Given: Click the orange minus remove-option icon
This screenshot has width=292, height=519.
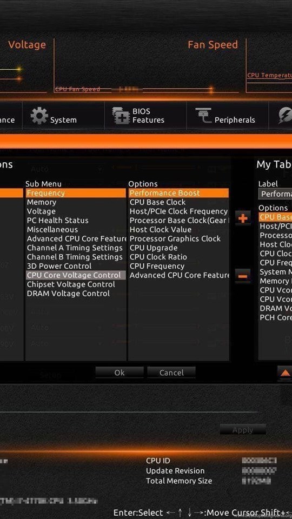Looking at the screenshot, I should pyautogui.click(x=243, y=276).
